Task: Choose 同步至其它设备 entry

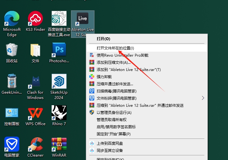Action: [147, 150]
